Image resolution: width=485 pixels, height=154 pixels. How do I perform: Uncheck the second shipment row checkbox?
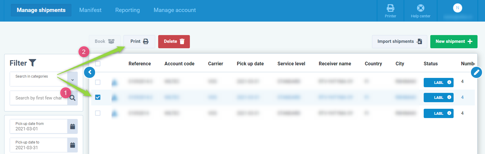pos(98,97)
